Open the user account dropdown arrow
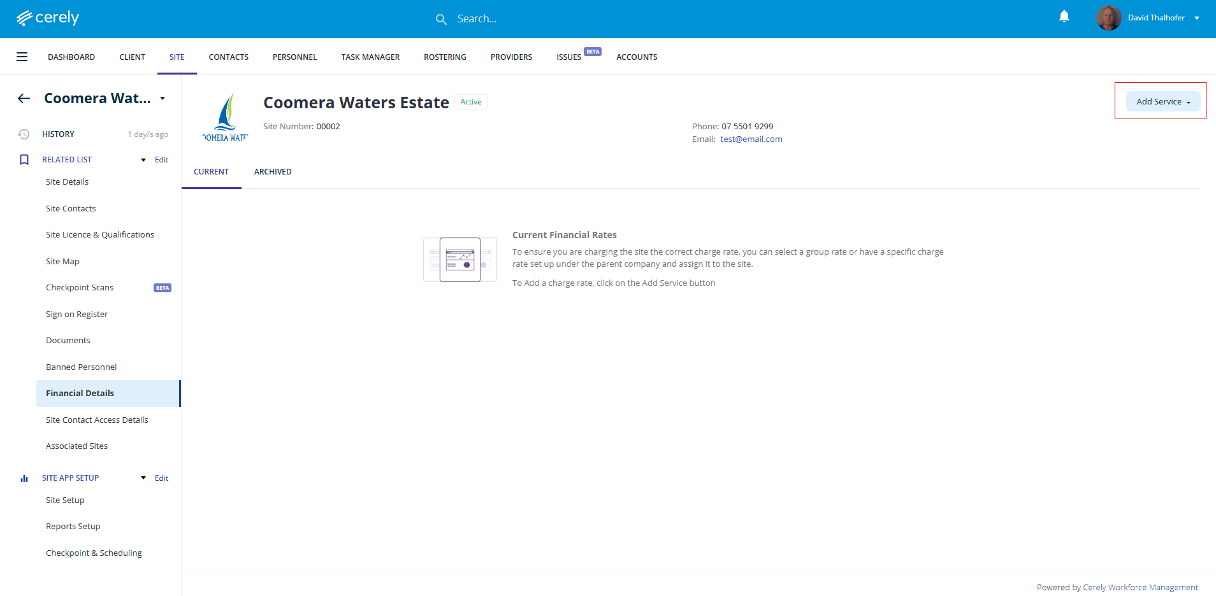The height and width of the screenshot is (596, 1216). tap(1197, 18)
